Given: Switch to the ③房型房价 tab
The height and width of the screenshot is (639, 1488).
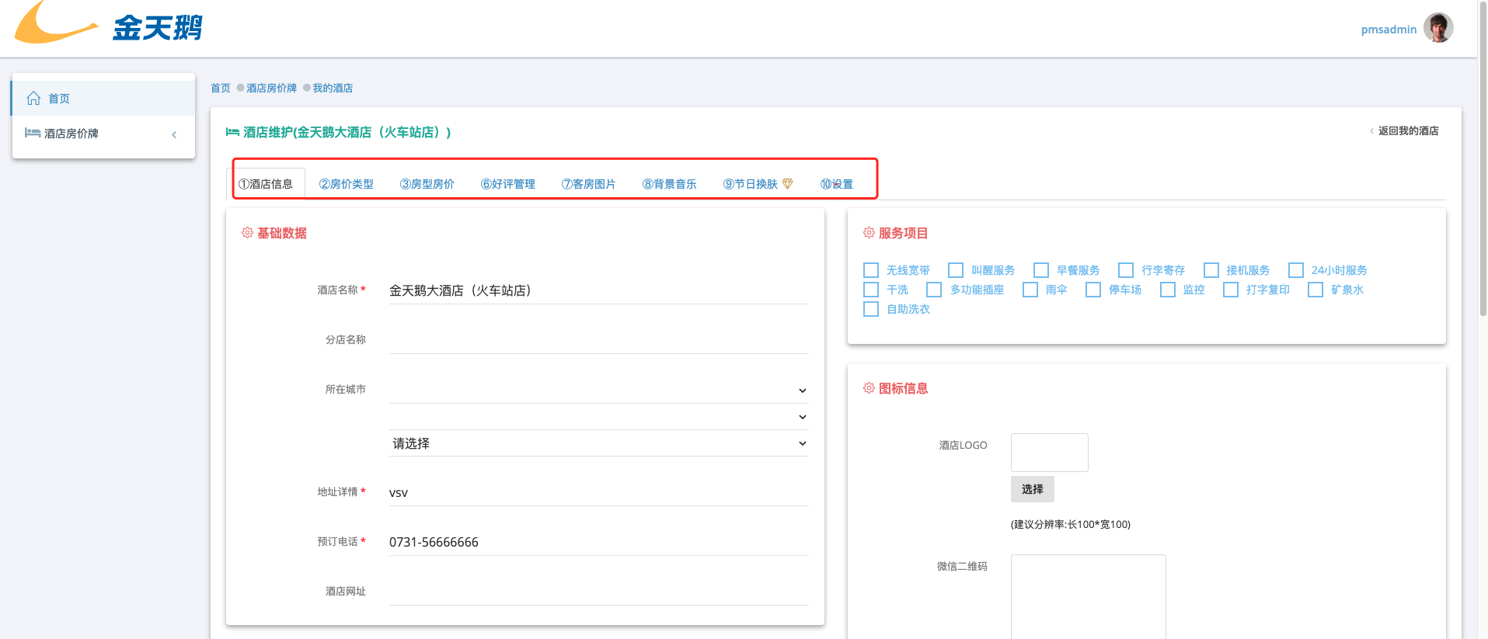Looking at the screenshot, I should tap(427, 184).
